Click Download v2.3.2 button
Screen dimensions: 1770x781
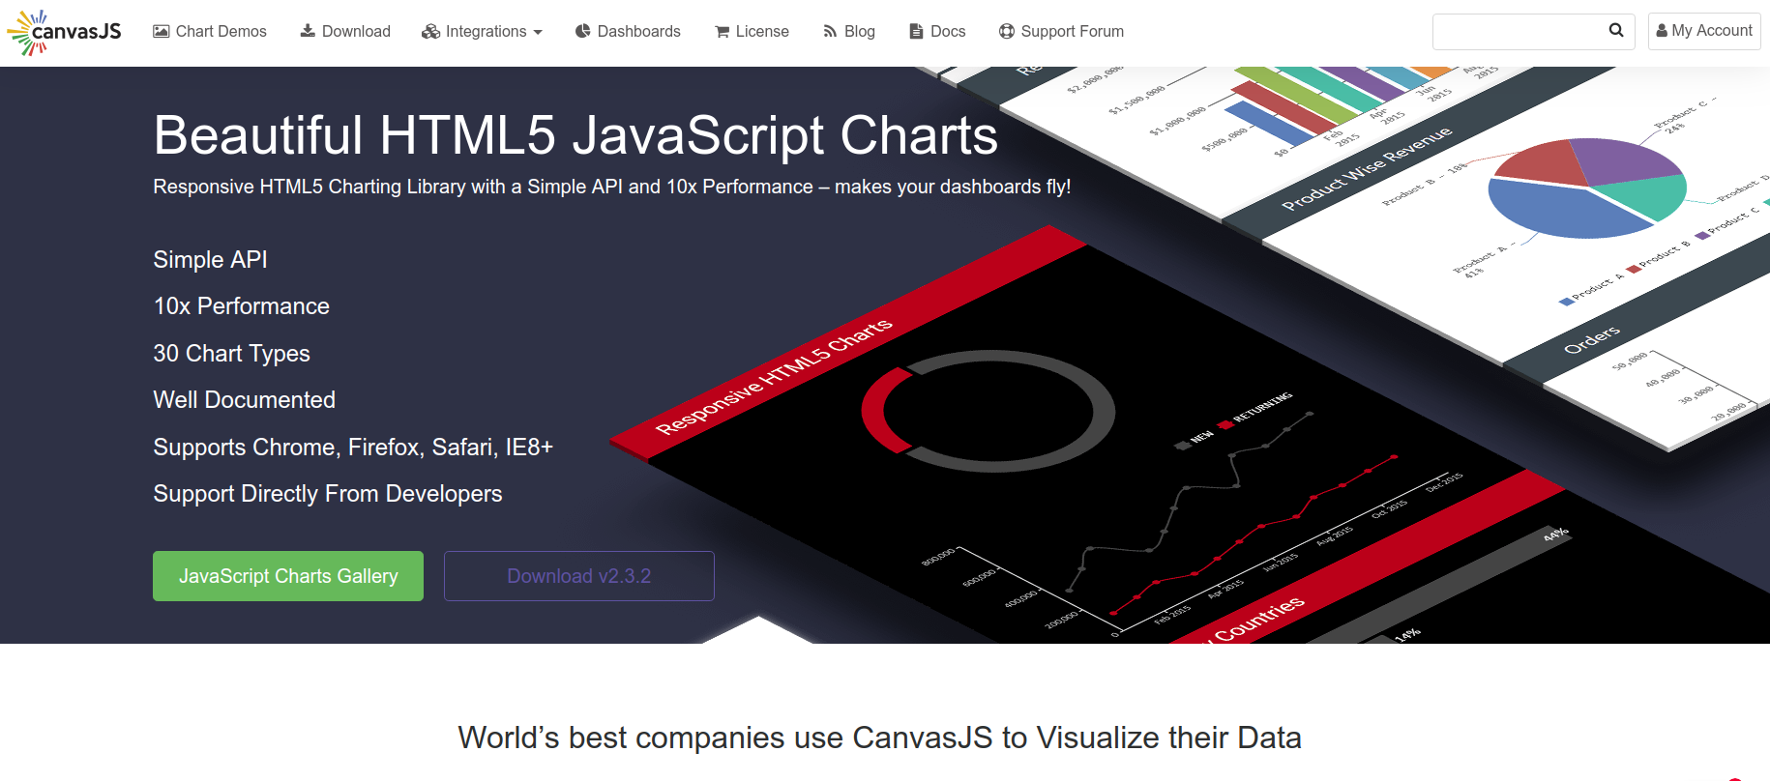click(x=578, y=576)
